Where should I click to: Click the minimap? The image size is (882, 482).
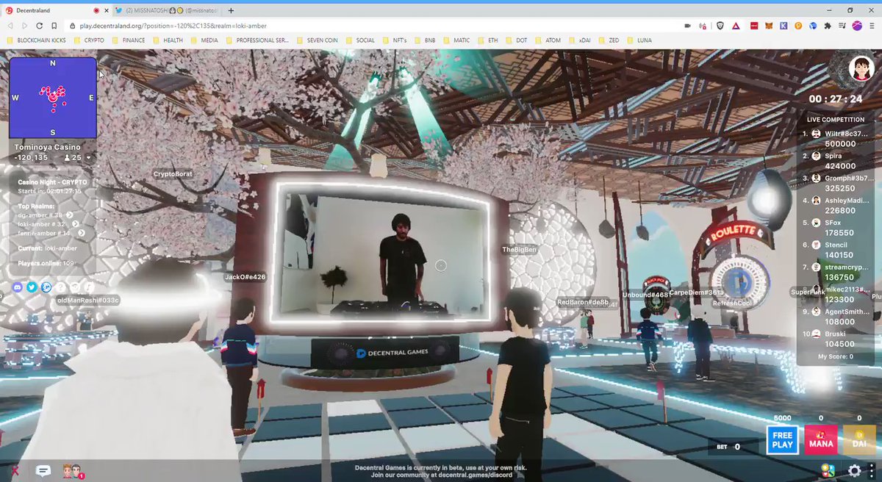(x=53, y=98)
